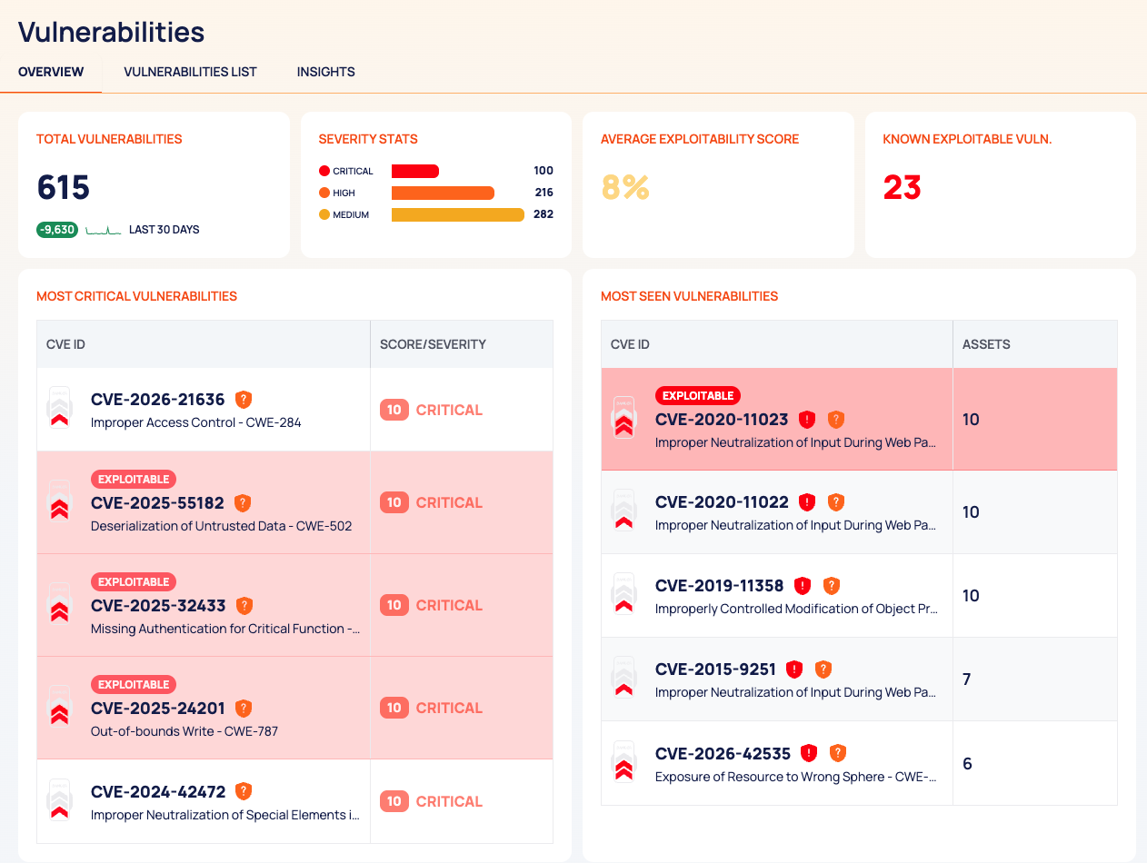Click the orange dot next to High label
The width and height of the screenshot is (1147, 863).
click(x=324, y=193)
